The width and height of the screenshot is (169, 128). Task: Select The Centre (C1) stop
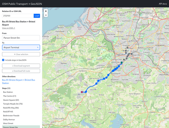point(21,96)
